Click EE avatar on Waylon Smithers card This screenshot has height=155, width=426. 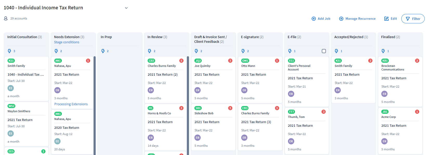coord(11,133)
